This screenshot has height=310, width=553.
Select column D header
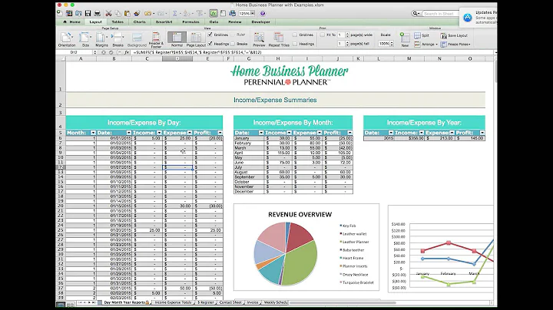pyautogui.click(x=177, y=59)
